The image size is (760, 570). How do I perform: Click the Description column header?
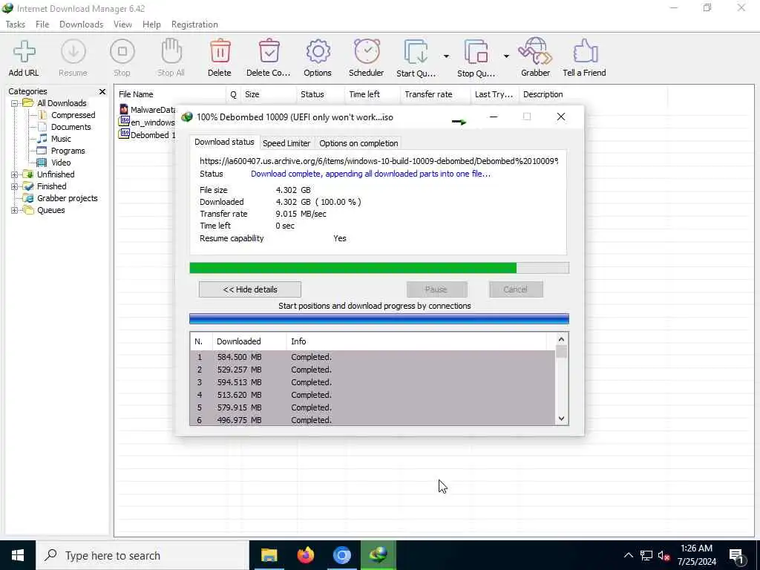pyautogui.click(x=593, y=94)
